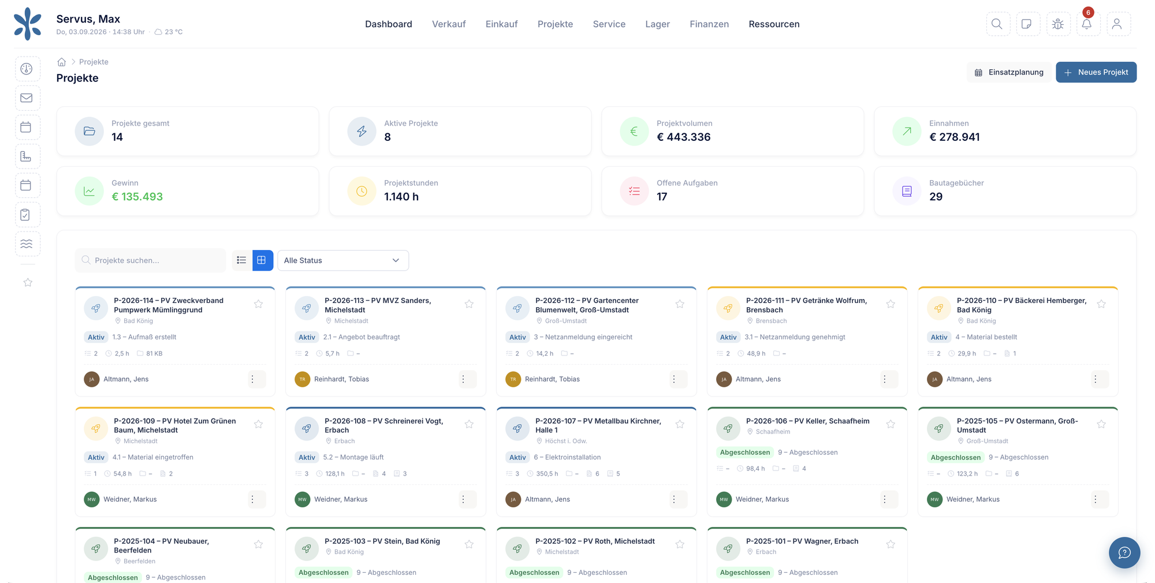Viewport: 1155px width, 583px height.
Task: Open project P-2026-108 PV Schreinerei Vogt
Action: [384, 425]
